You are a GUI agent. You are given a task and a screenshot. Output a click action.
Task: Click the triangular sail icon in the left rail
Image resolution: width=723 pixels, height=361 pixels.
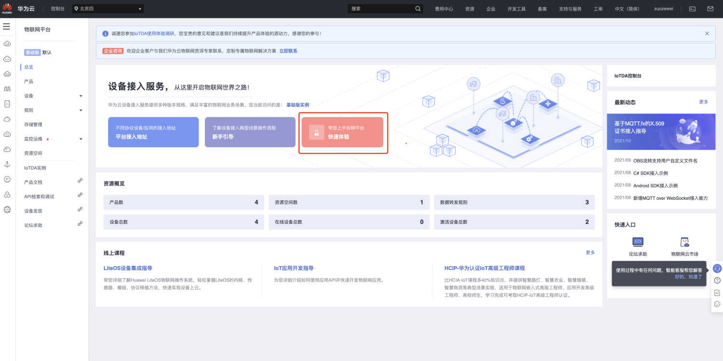click(7, 164)
